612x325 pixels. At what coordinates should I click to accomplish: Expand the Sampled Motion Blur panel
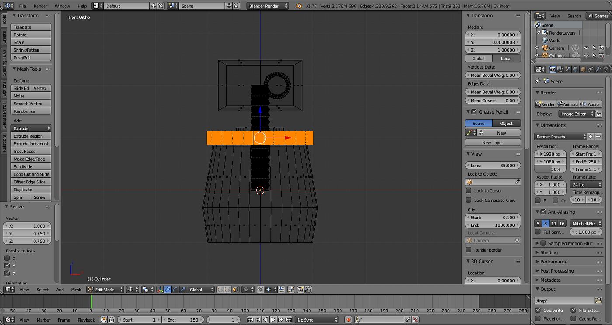pos(538,243)
